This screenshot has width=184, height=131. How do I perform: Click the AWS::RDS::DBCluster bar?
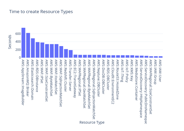click(109, 57)
